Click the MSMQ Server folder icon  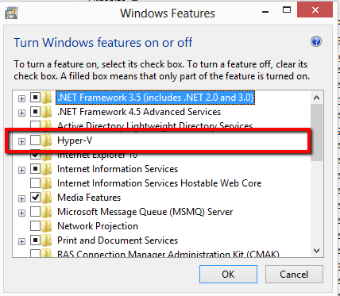click(x=47, y=212)
